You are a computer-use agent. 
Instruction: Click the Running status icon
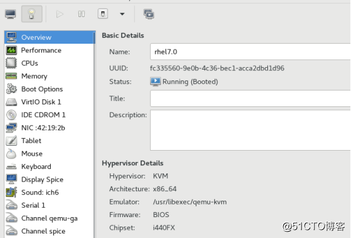pyautogui.click(x=155, y=82)
